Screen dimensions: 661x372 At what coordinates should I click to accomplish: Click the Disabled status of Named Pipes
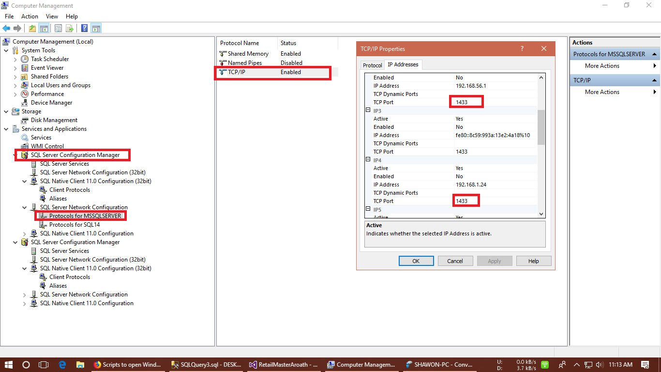pyautogui.click(x=291, y=63)
